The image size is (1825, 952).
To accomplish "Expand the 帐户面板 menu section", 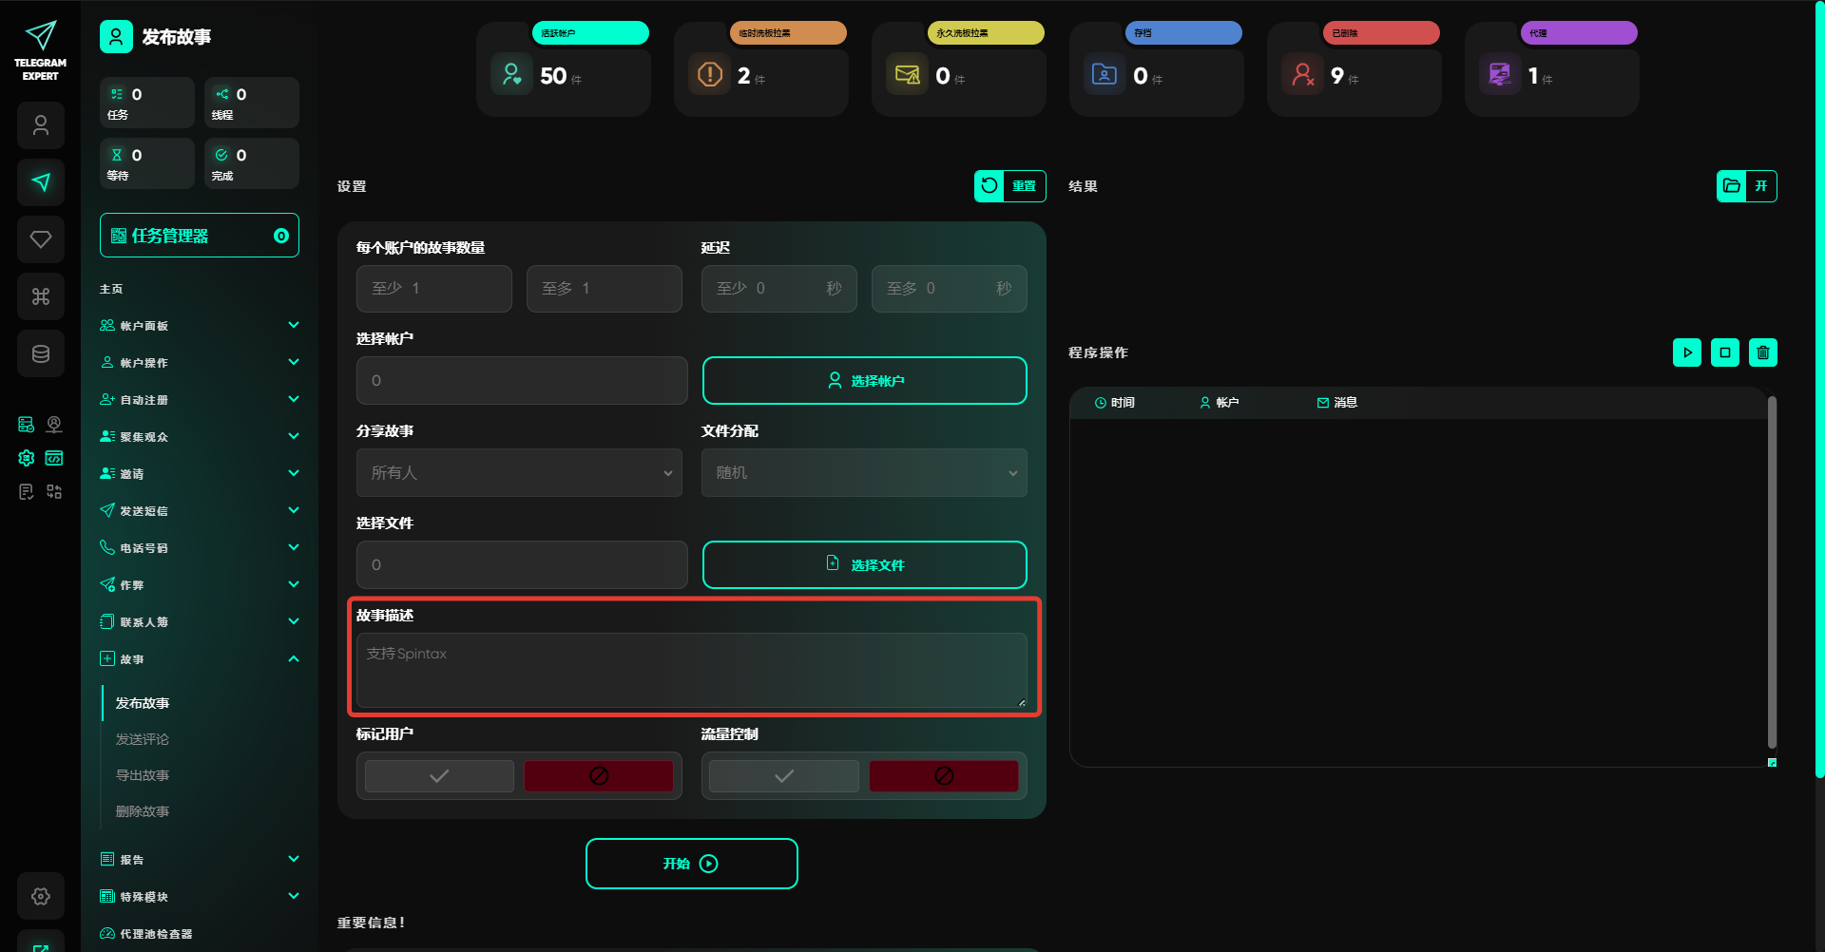I will (200, 326).
